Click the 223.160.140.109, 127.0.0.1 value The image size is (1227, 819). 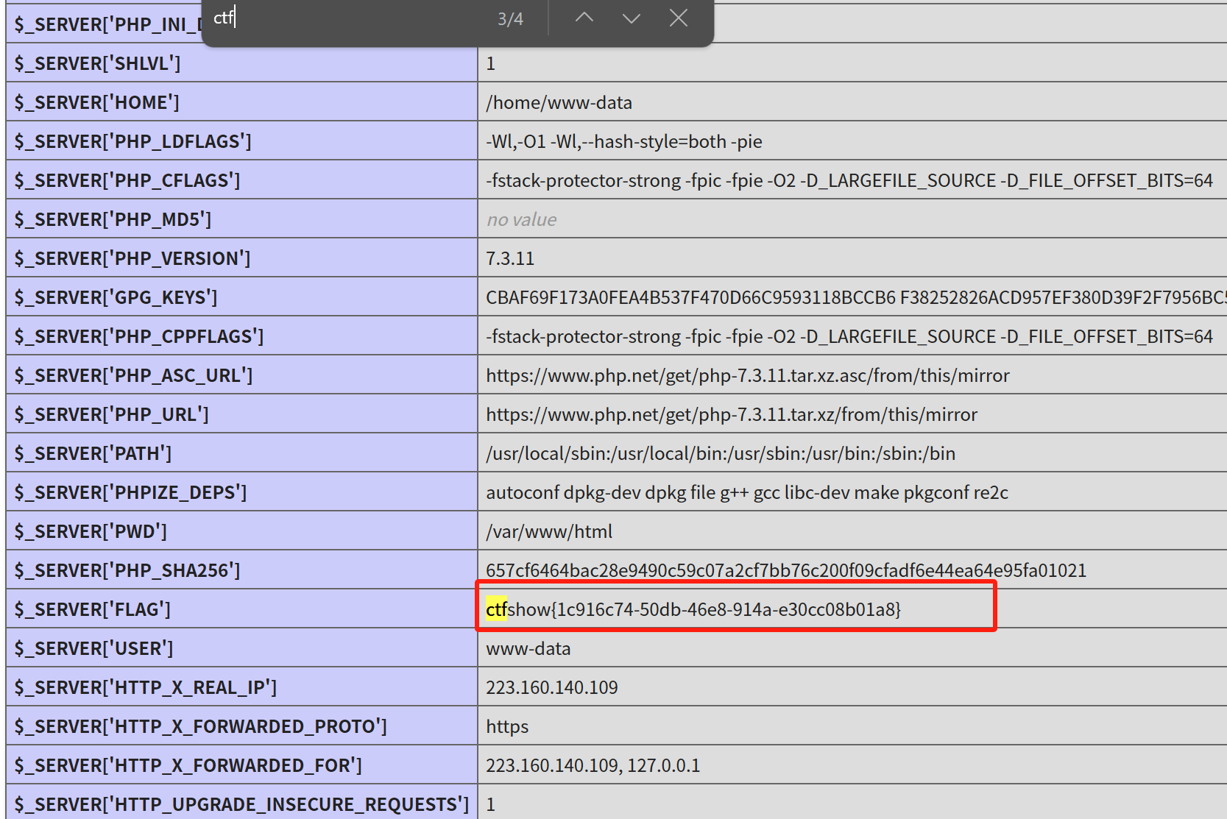(x=593, y=765)
